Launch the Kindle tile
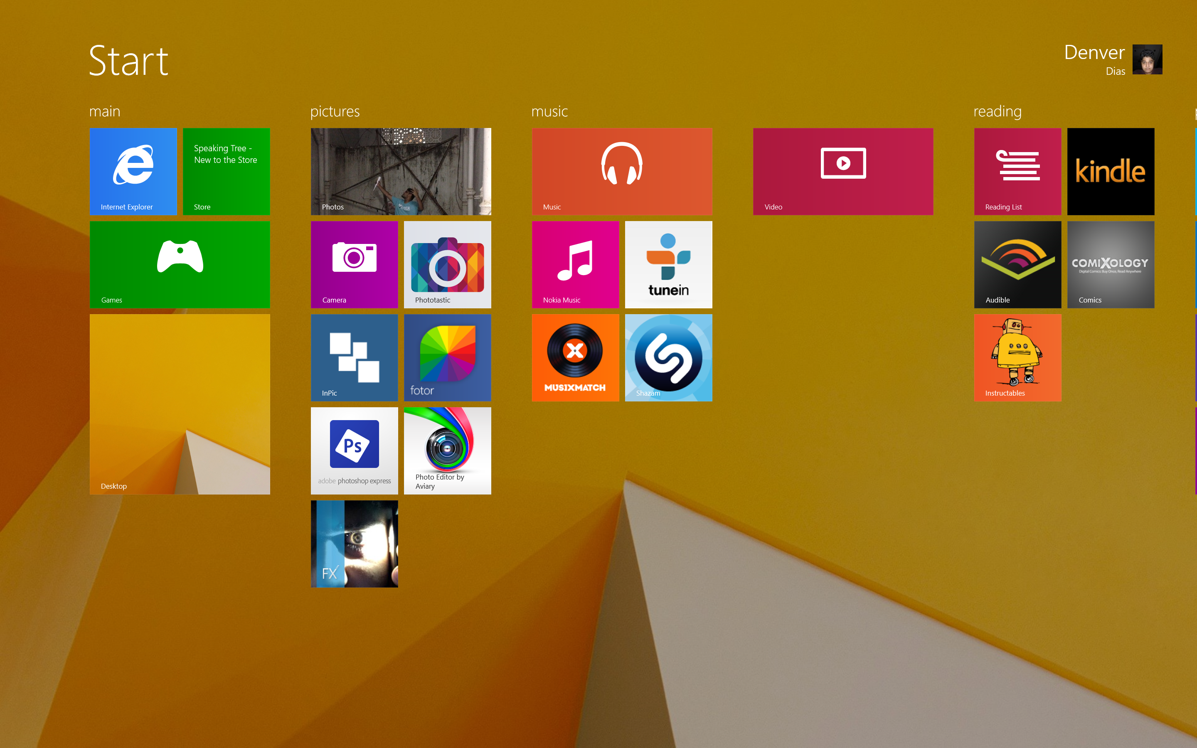 coord(1111,172)
